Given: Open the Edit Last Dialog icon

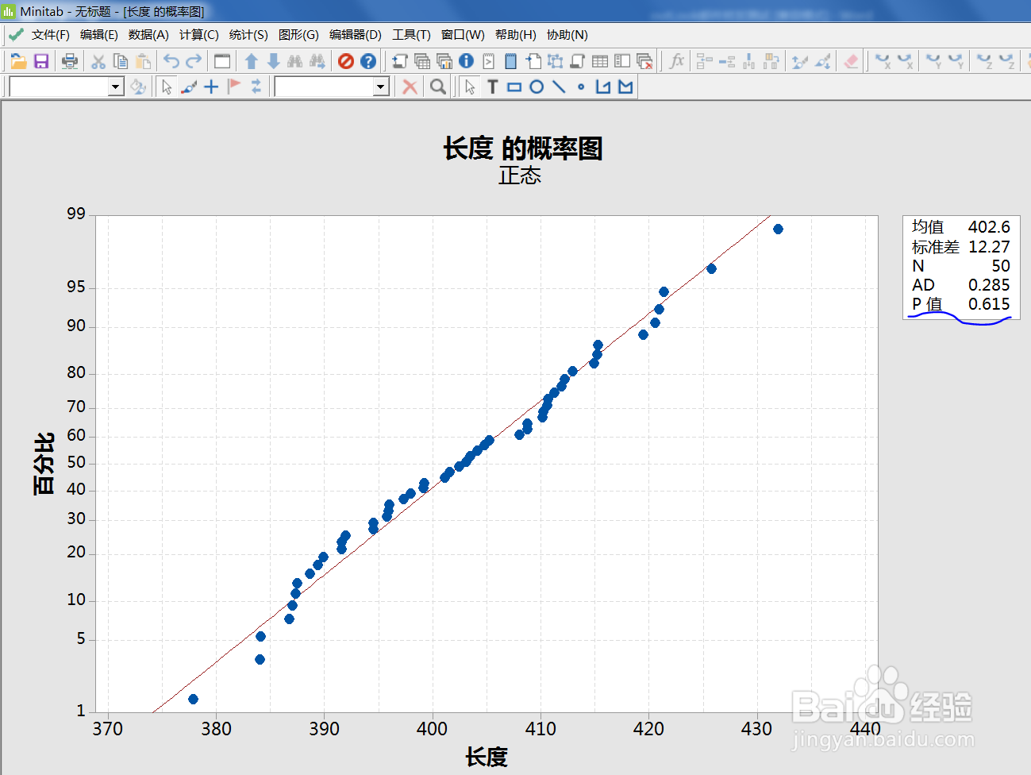Looking at the screenshot, I should click(x=222, y=61).
